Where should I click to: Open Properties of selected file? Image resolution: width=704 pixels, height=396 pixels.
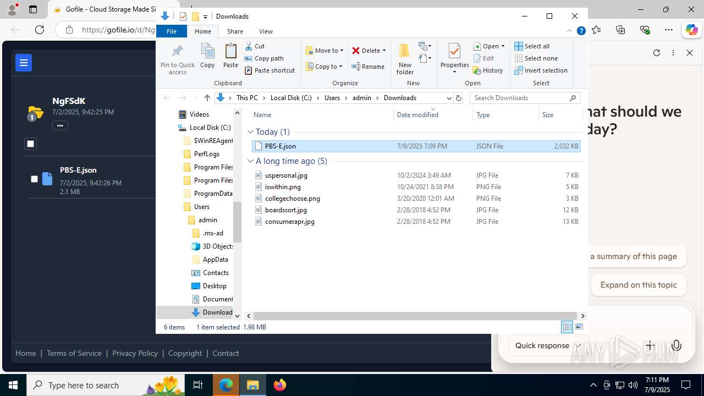[454, 59]
